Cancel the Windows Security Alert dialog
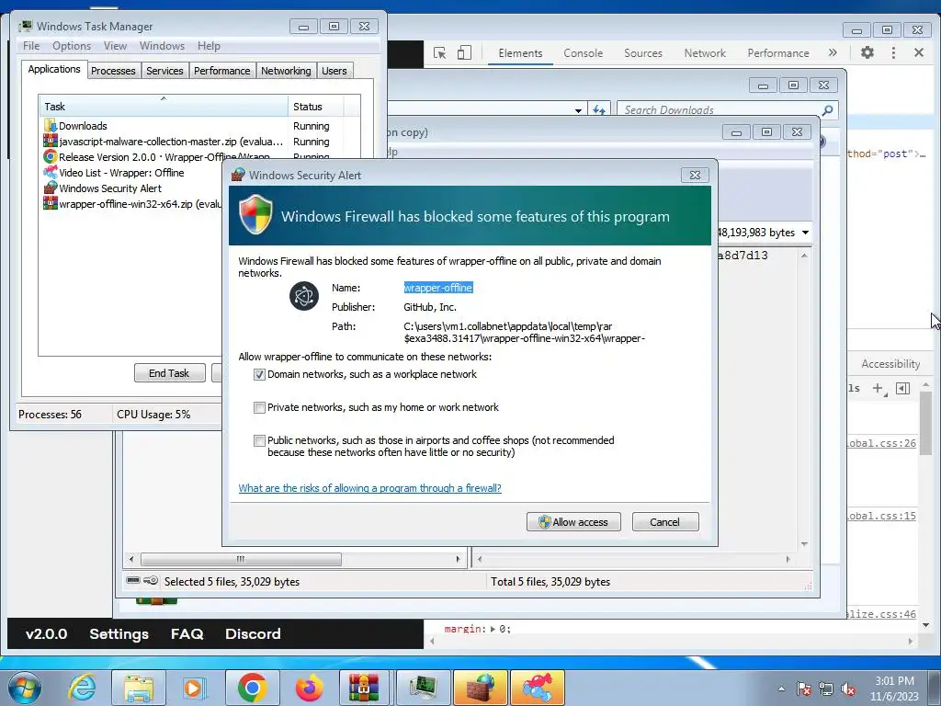Screen dimensions: 941x706 665,522
